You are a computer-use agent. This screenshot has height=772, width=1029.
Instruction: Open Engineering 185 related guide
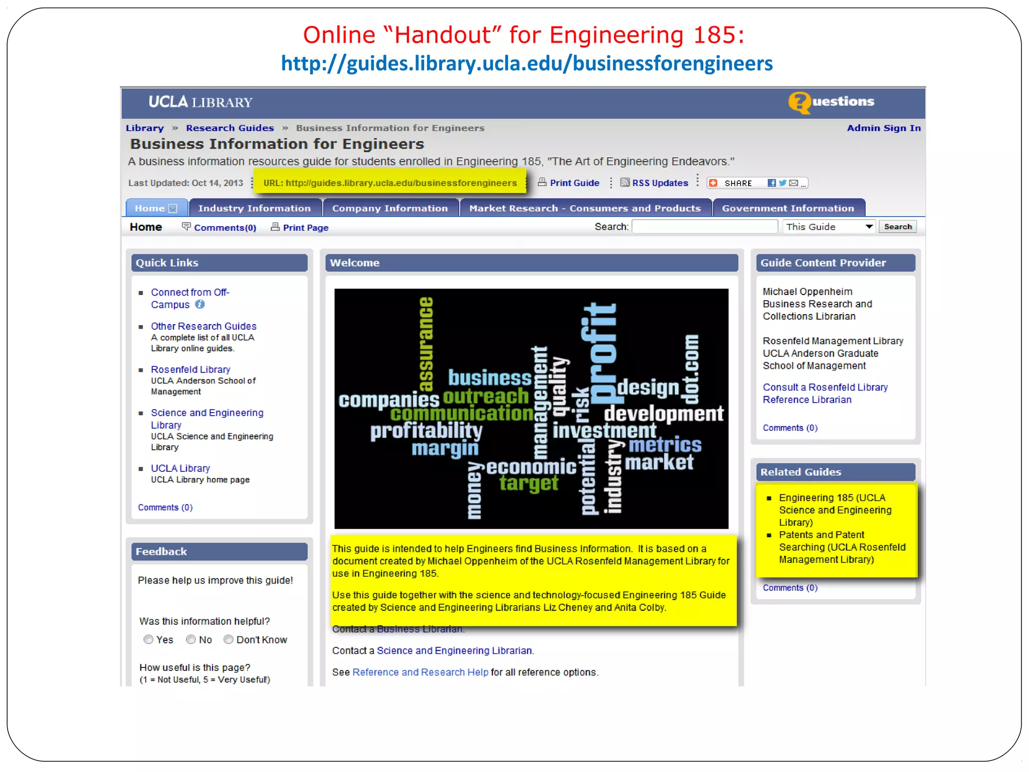[x=835, y=510]
